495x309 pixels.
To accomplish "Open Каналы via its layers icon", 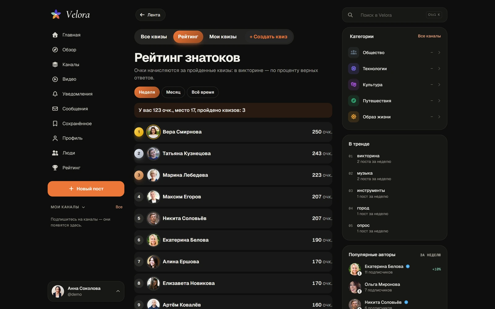I will click(55, 65).
